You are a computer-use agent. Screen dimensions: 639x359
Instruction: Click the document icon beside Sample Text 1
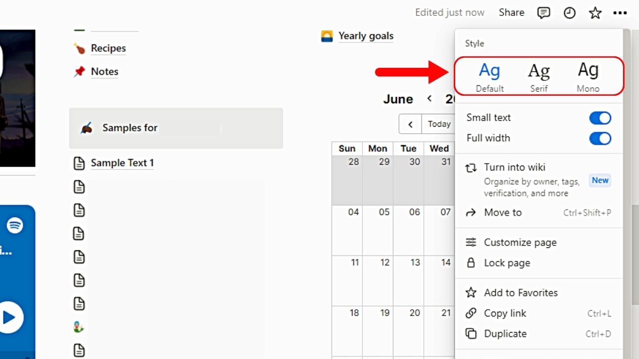point(80,163)
